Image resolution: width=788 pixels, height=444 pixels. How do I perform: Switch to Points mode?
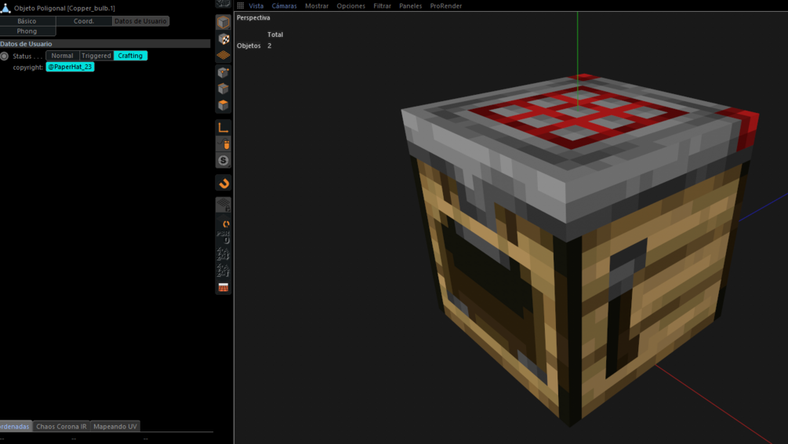tap(223, 72)
